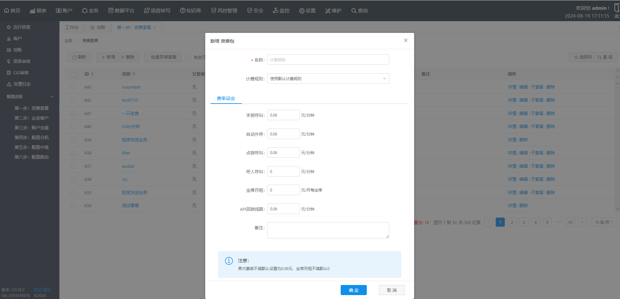The height and width of the screenshot is (299, 620).
Task: Open the Reports chart icon menu
Action: tap(32, 11)
